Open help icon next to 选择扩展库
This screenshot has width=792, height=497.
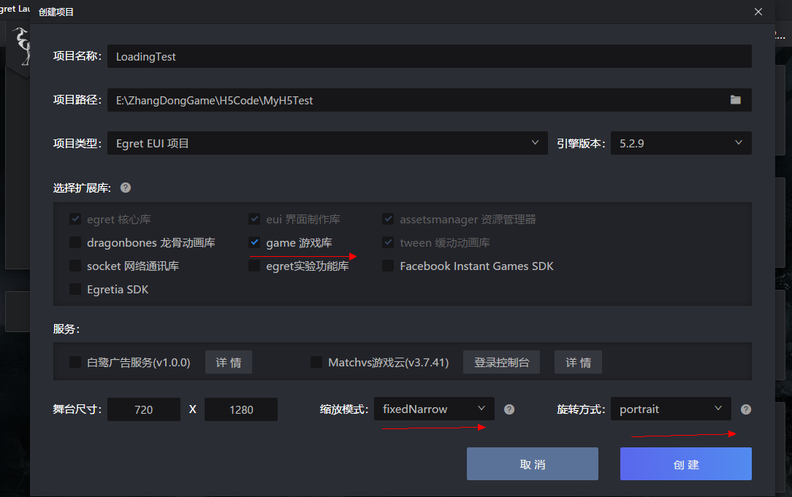(x=126, y=188)
